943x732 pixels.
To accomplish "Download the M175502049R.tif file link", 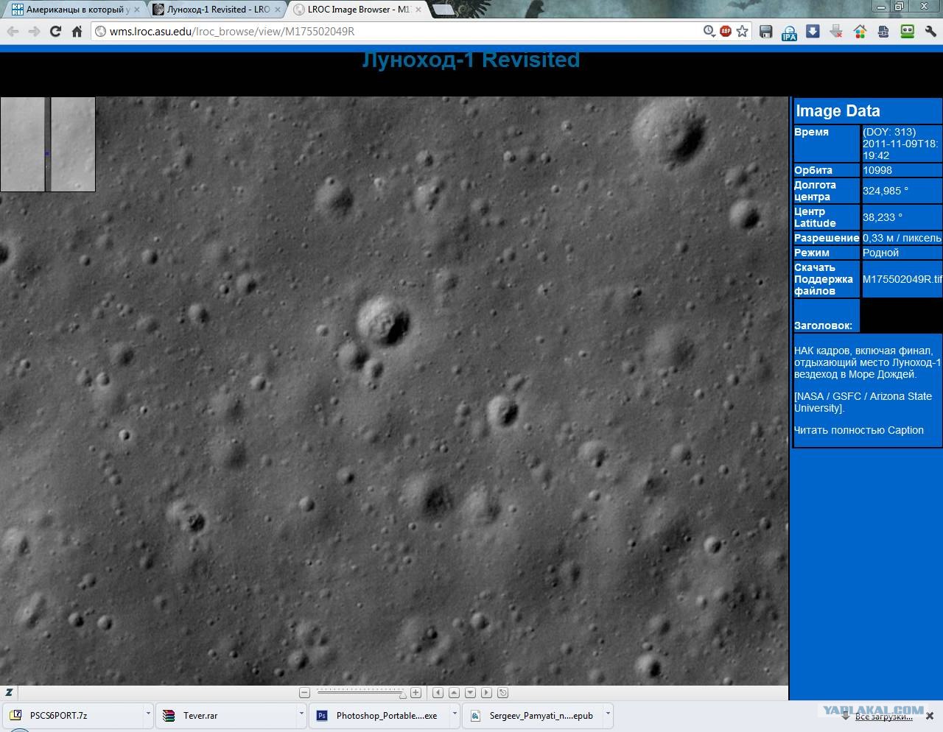I will (902, 279).
